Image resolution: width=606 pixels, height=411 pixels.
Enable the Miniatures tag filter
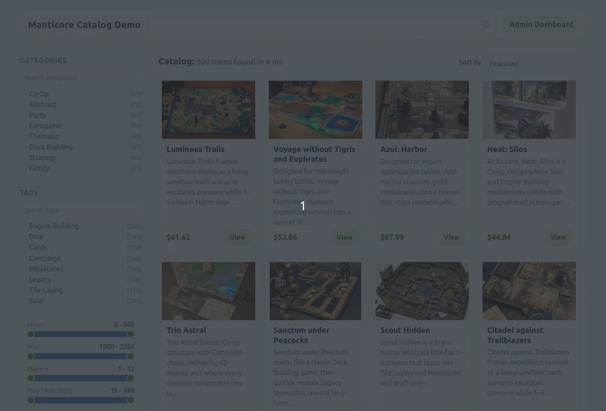point(23,268)
